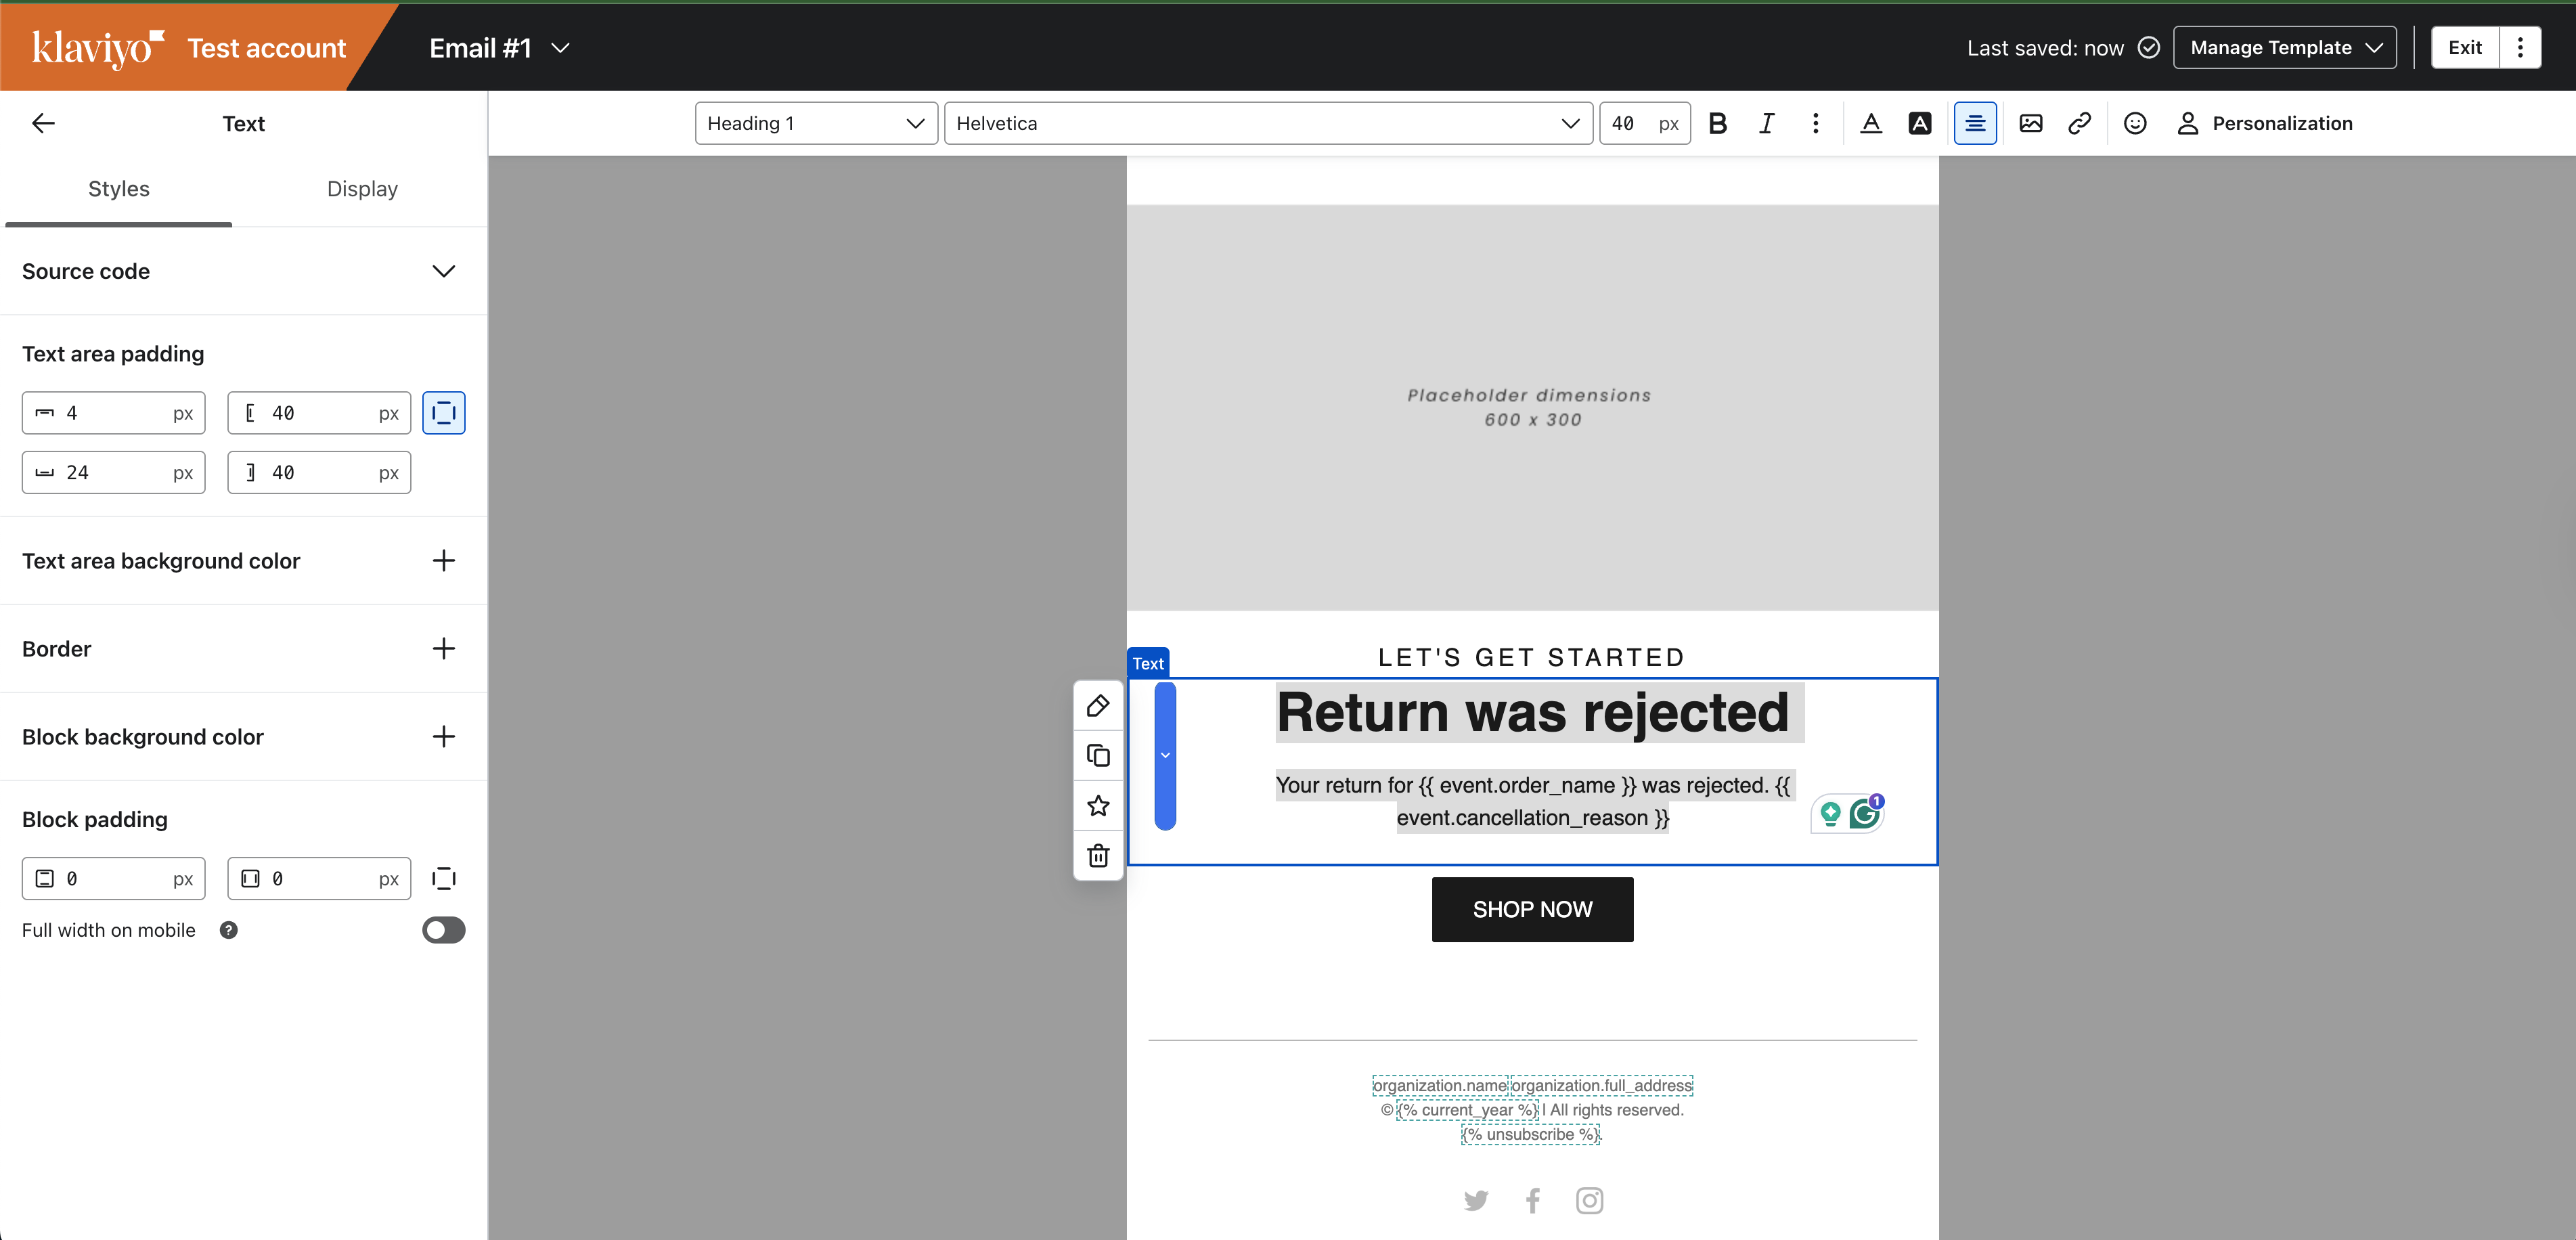
Task: Click the pencil icon to edit the text block
Action: [1098, 705]
